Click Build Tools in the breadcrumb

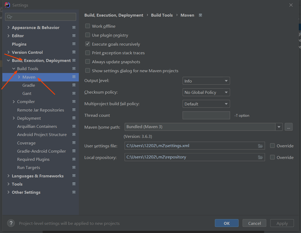click(x=162, y=15)
